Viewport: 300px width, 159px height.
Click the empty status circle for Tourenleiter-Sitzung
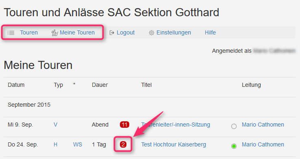click(x=234, y=127)
